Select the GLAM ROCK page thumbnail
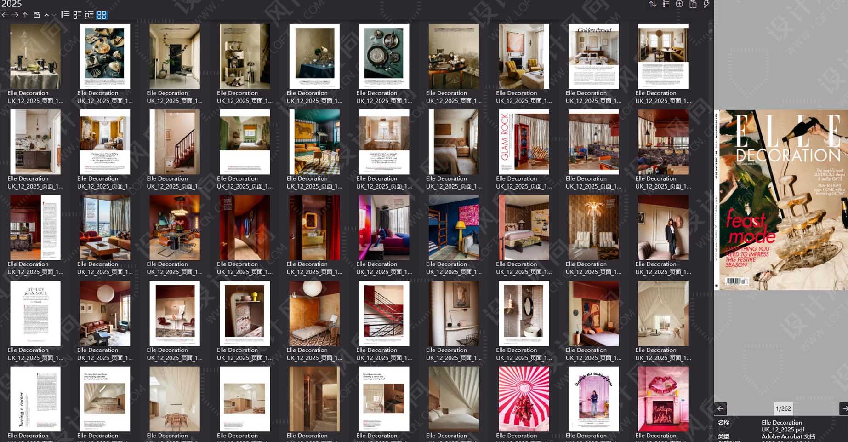 coord(523,143)
